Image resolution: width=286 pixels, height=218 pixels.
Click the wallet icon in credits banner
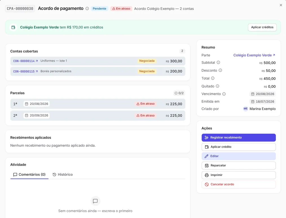(x=13, y=27)
